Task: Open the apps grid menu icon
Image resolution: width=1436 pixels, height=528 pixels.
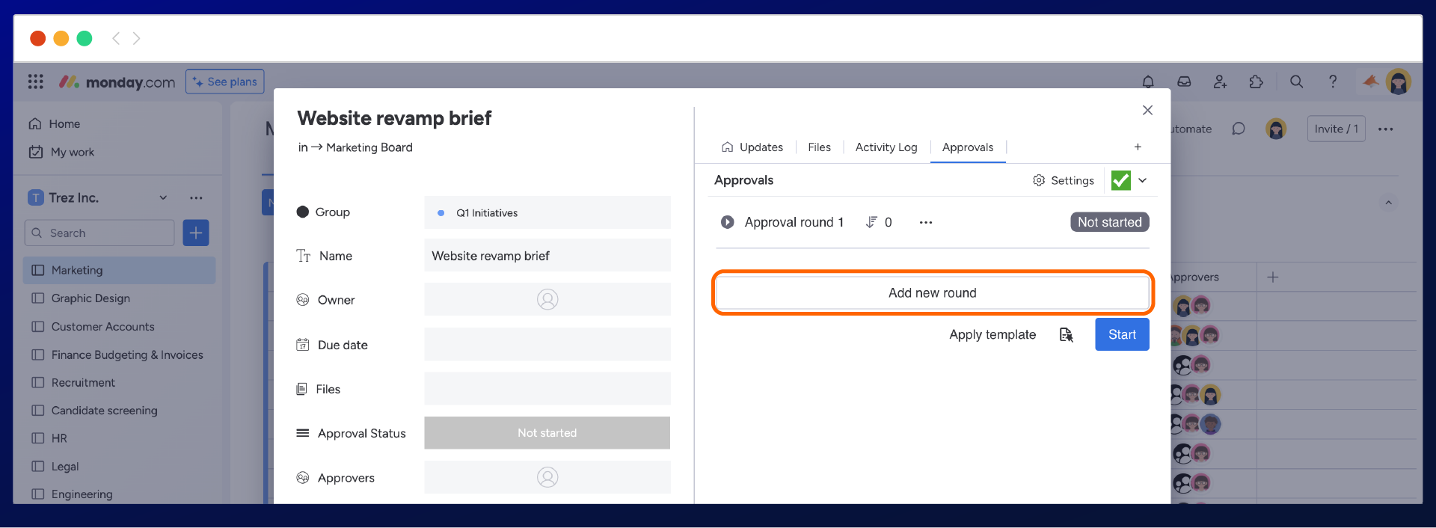Action: pos(36,82)
